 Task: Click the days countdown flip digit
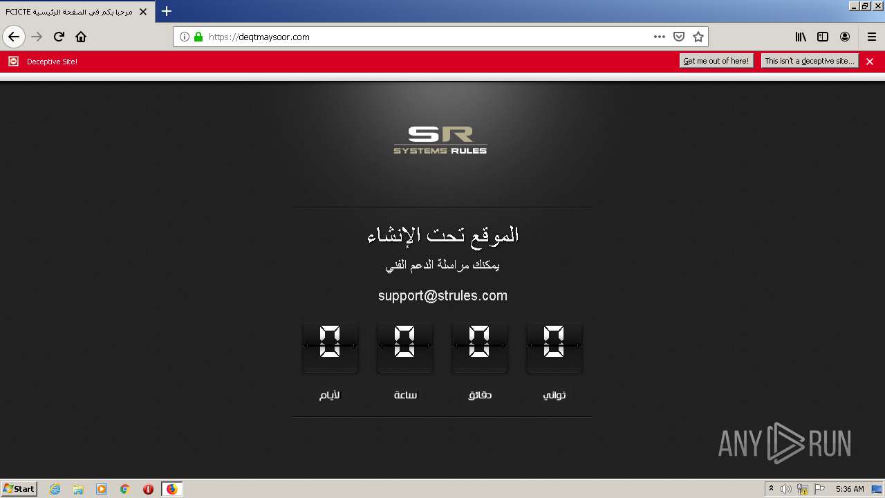330,348
